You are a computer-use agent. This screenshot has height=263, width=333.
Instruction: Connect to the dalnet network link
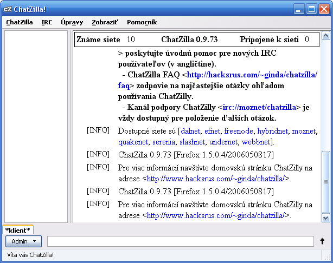tap(190, 131)
